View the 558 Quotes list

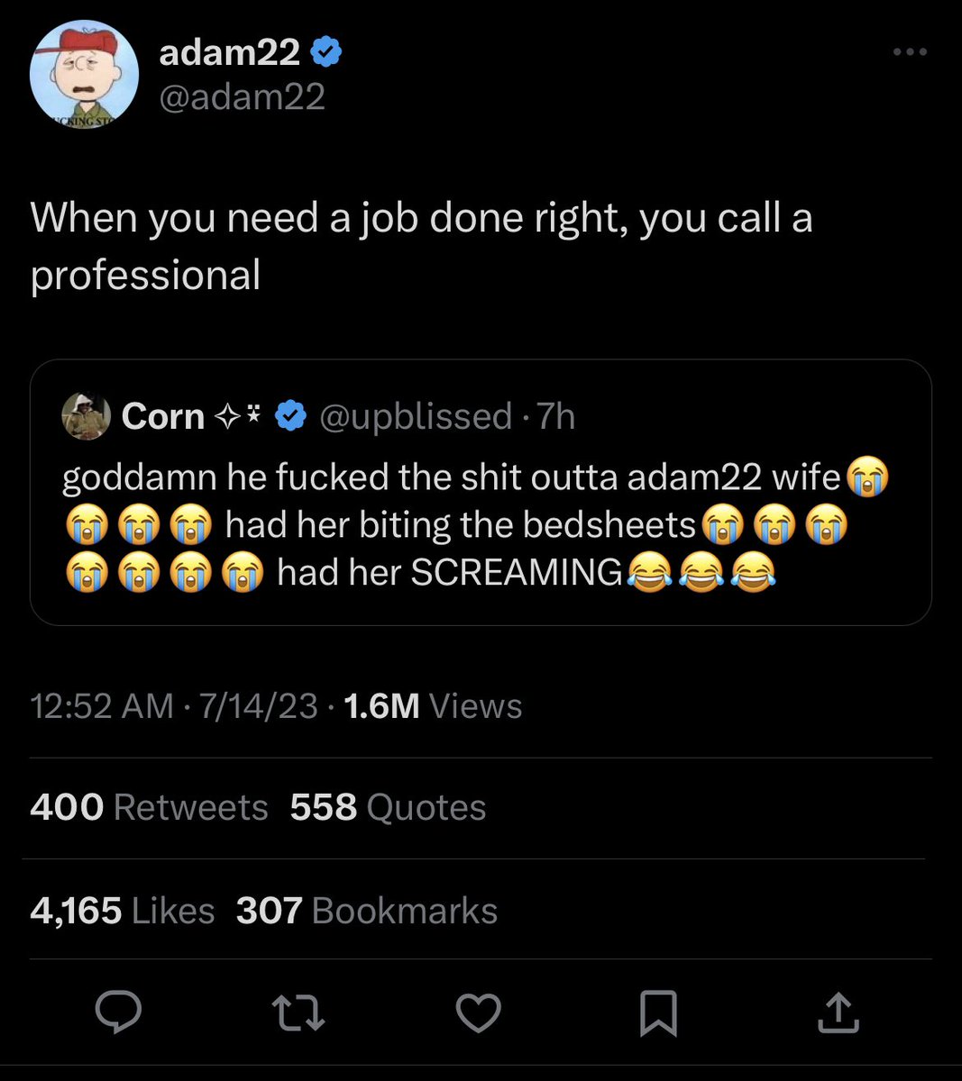pyautogui.click(x=389, y=807)
